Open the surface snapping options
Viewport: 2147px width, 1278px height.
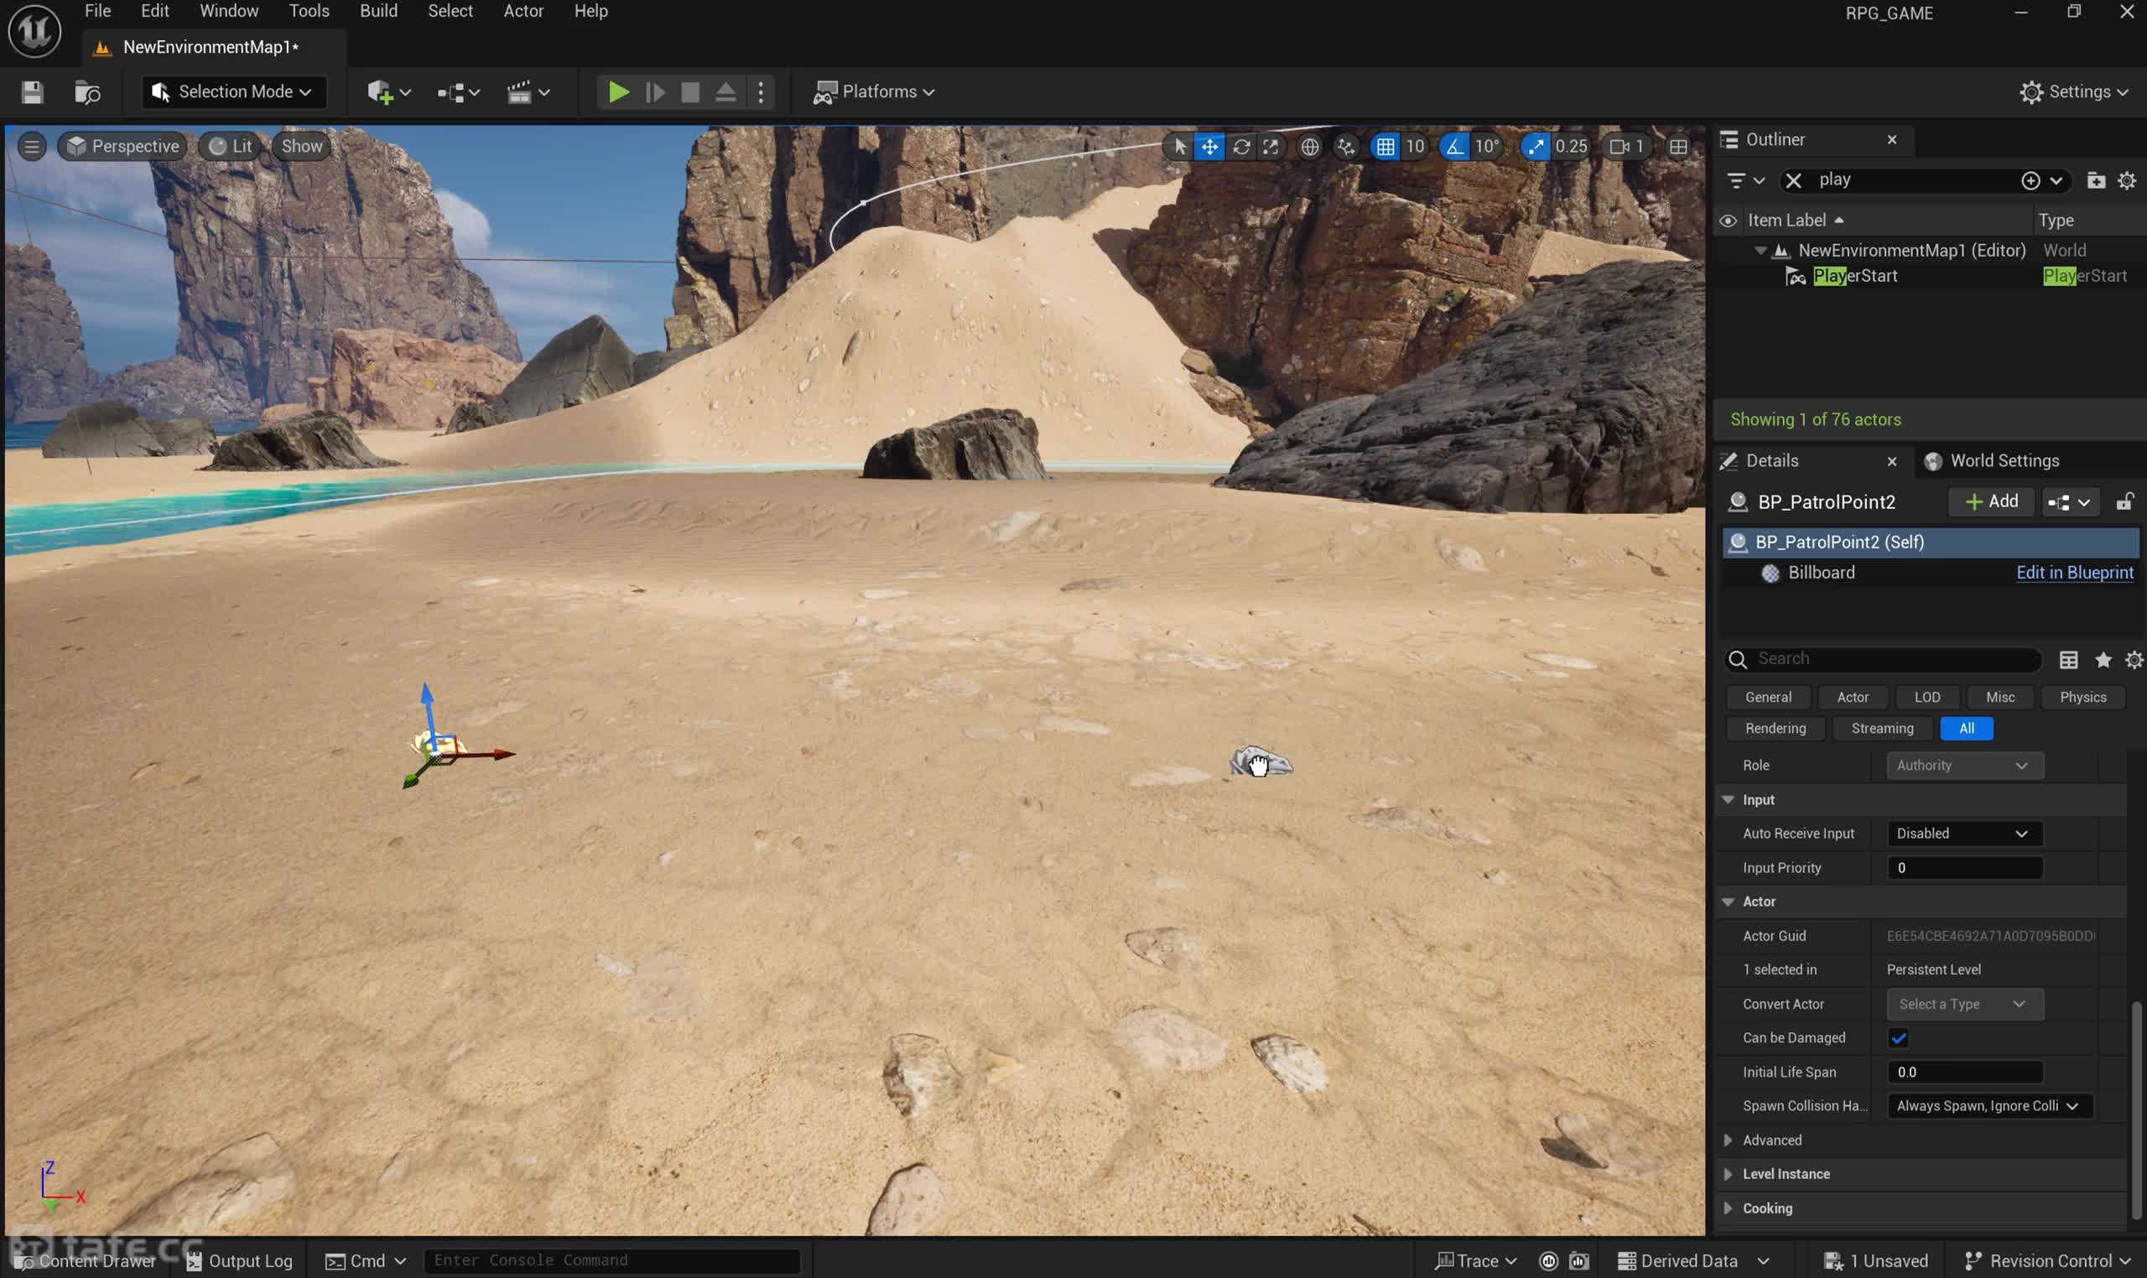coord(1346,147)
